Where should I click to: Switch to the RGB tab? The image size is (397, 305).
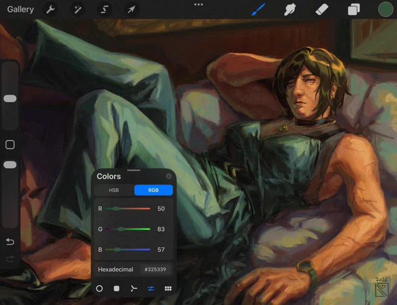click(154, 190)
